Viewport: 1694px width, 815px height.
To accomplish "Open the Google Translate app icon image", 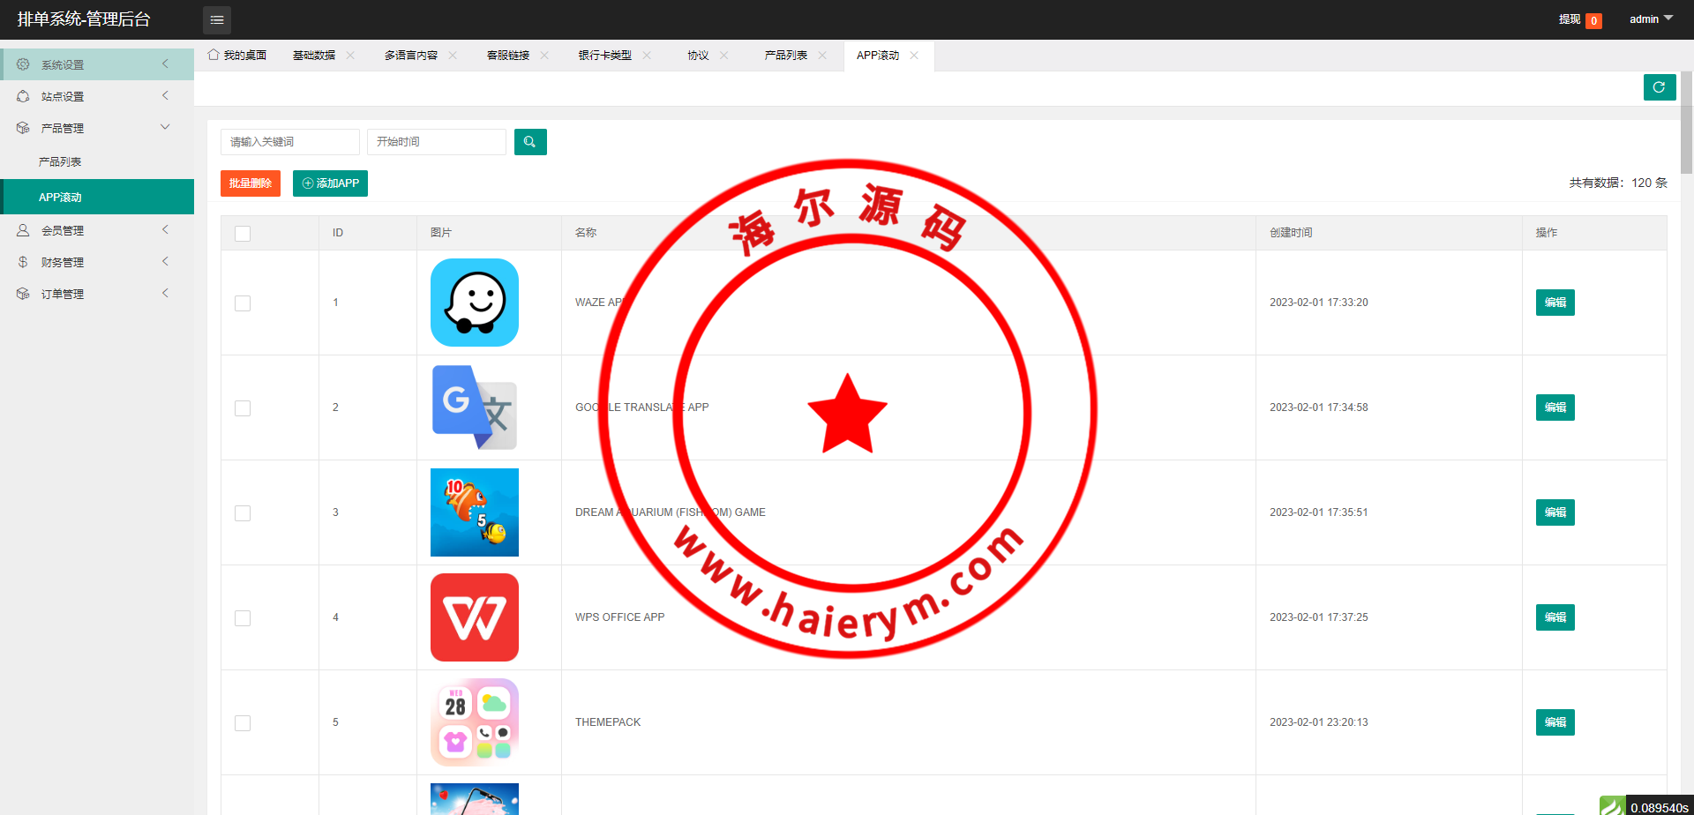I will point(475,407).
